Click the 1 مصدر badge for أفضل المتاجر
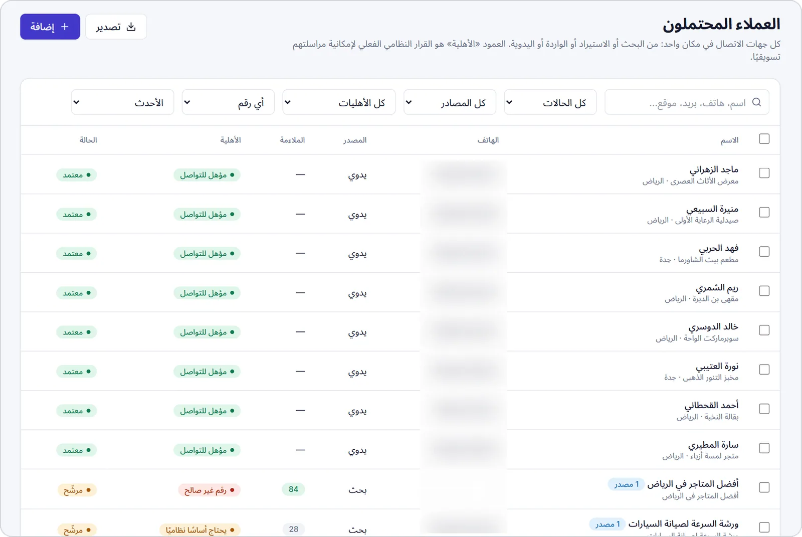Viewport: 802px width, 537px height. pyautogui.click(x=626, y=484)
